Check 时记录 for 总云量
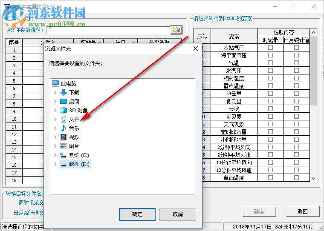The width and height of the screenshot is (324, 231). (x=270, y=94)
